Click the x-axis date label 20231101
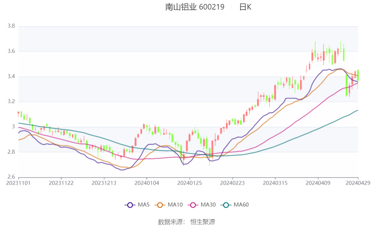 (18, 183)
